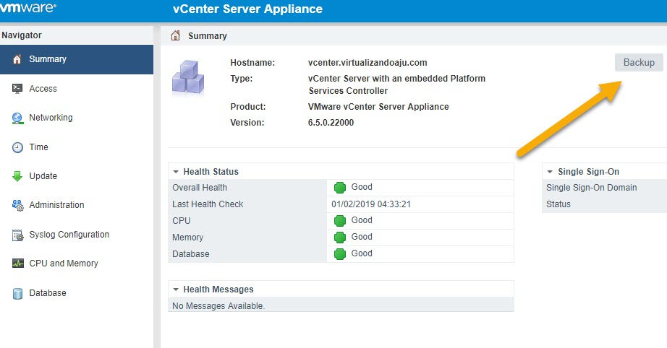Click the Summary house icon in Navigator

point(17,59)
